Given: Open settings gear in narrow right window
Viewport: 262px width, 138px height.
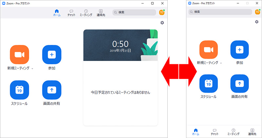Looking at the screenshot, I should coord(257,22).
